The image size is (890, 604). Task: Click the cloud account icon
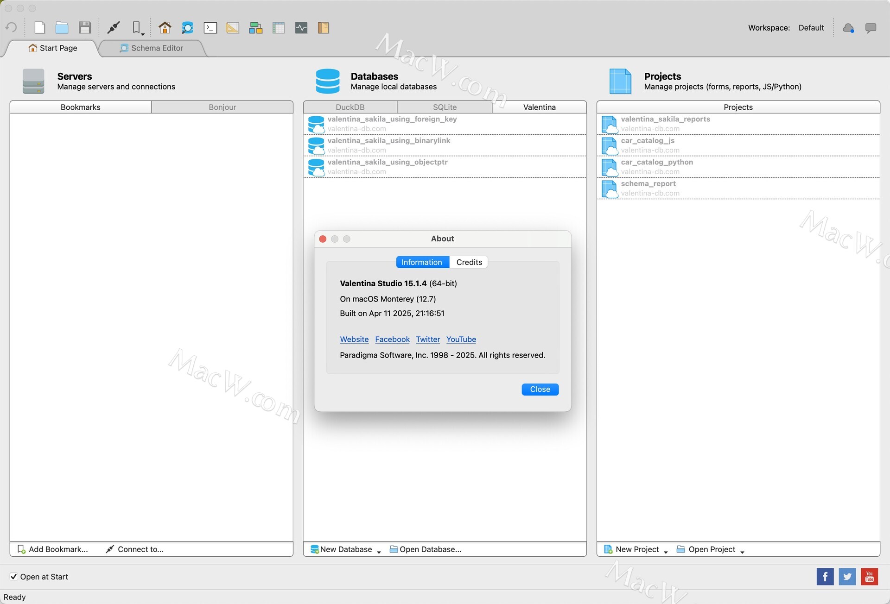coord(848,28)
